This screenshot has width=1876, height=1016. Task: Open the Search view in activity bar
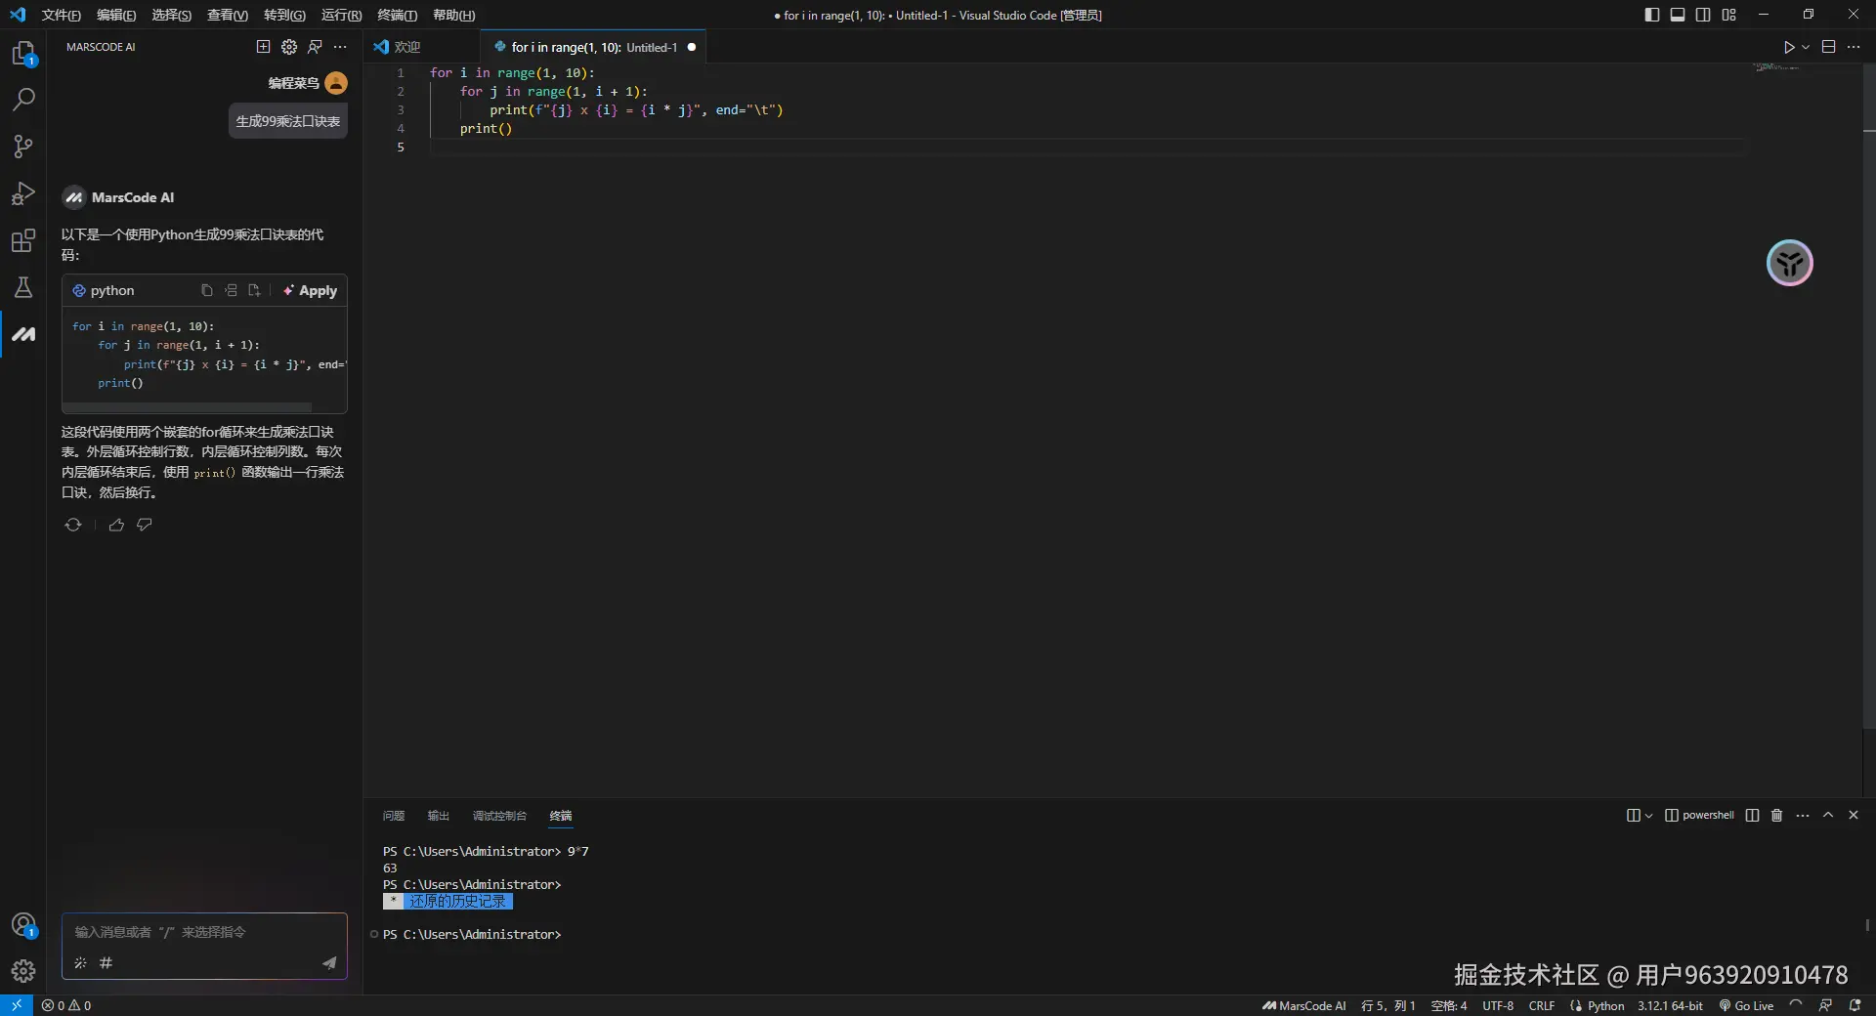click(23, 100)
